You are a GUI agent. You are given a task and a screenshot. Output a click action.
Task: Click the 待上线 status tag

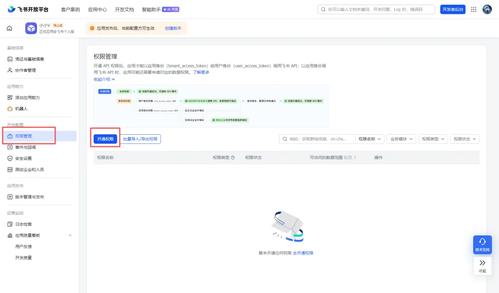(x=58, y=25)
